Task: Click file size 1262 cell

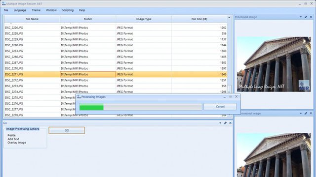Action: click(x=199, y=28)
